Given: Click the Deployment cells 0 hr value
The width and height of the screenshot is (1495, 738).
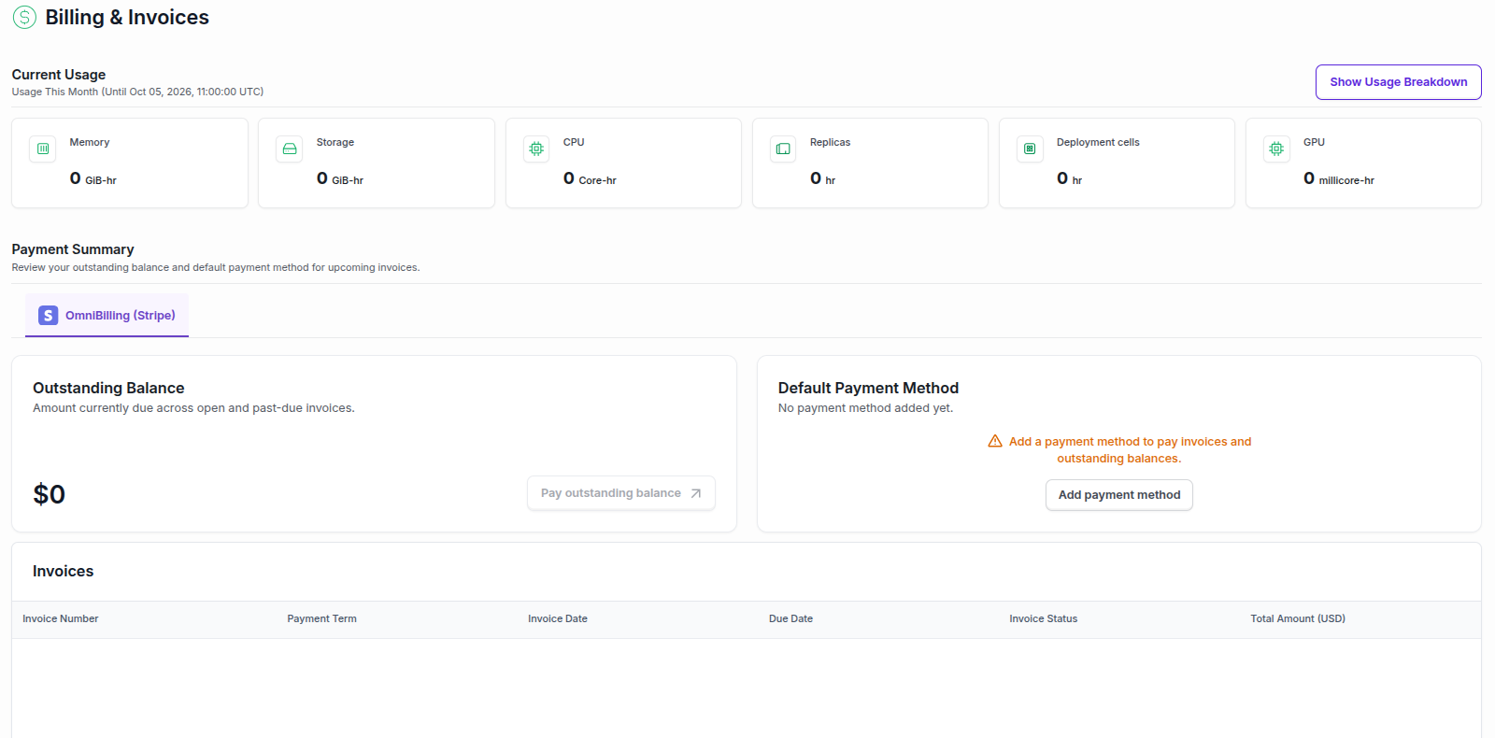Looking at the screenshot, I should 1070,178.
